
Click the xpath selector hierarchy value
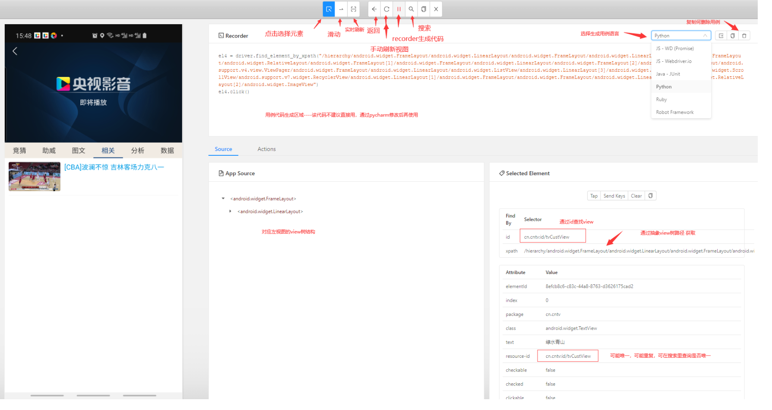coord(639,251)
